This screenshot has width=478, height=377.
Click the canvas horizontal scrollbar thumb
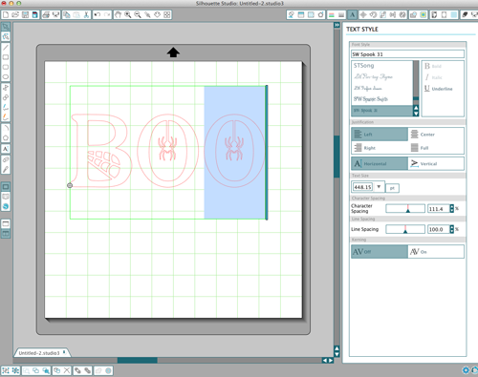coord(137,360)
